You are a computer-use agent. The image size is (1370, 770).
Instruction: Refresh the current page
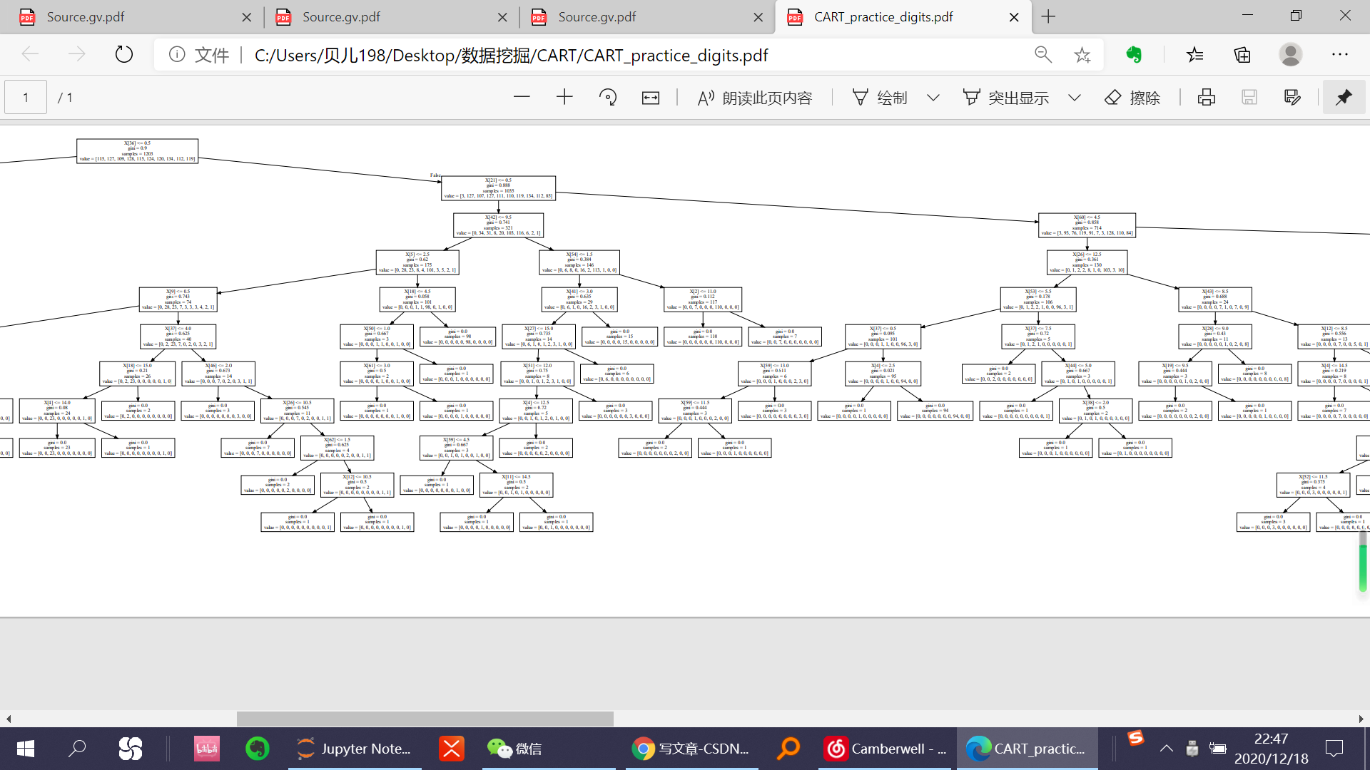[x=124, y=55]
